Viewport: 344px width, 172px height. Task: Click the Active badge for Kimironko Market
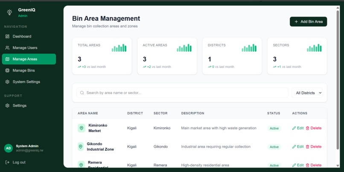tap(274, 128)
